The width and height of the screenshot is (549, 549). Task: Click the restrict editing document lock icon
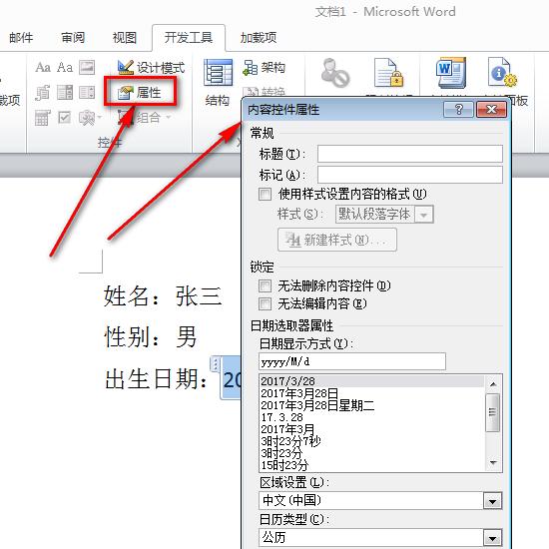click(388, 73)
